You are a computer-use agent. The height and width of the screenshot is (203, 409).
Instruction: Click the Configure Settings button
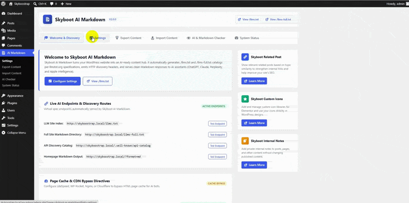[x=62, y=81]
